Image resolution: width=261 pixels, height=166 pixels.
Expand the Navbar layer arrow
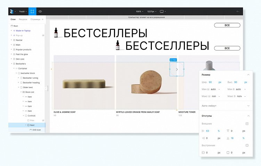pyautogui.click(x=11, y=40)
